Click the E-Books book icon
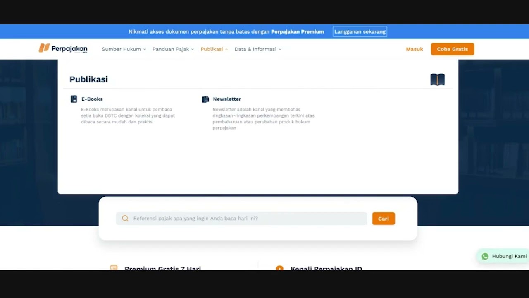 [74, 99]
